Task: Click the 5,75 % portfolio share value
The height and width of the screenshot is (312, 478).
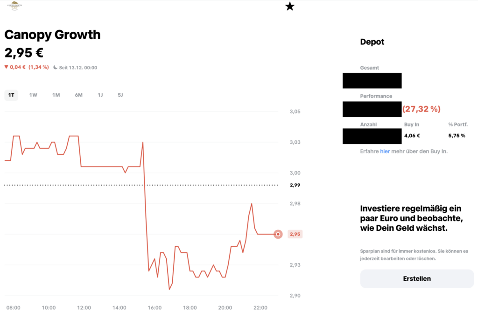Action: 457,136
